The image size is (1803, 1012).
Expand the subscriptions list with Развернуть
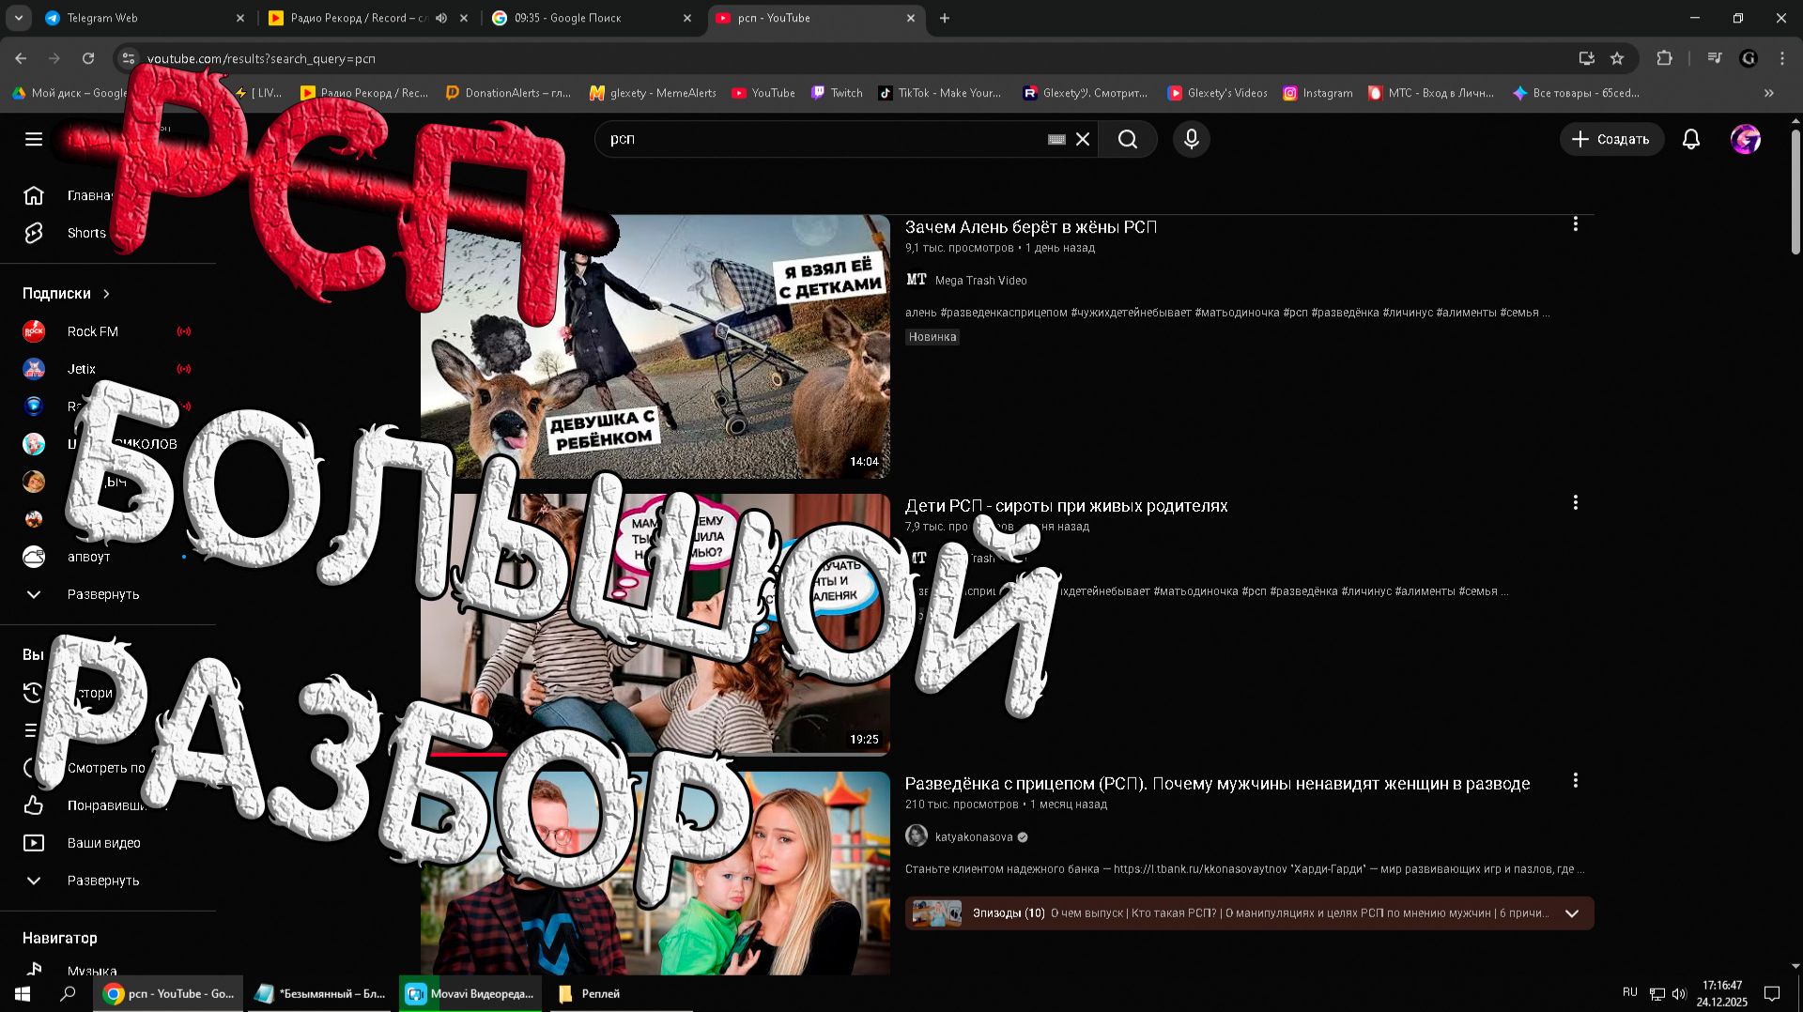click(102, 594)
